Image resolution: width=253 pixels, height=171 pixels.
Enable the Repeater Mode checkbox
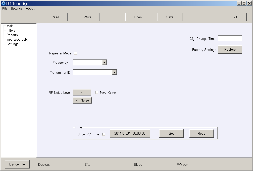[x=75, y=53]
